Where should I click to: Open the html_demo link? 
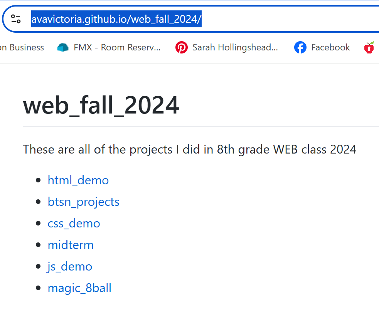pyautogui.click(x=78, y=180)
